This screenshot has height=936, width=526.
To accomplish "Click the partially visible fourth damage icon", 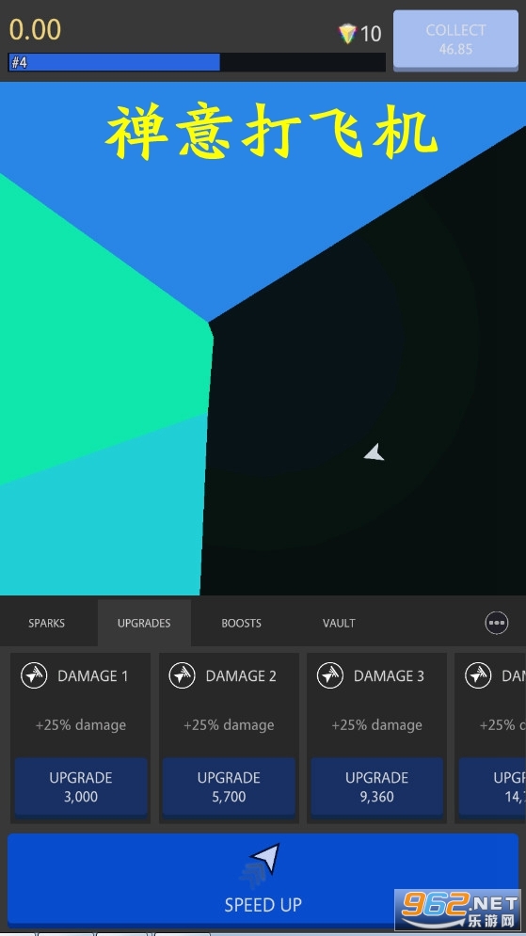I will tap(478, 675).
